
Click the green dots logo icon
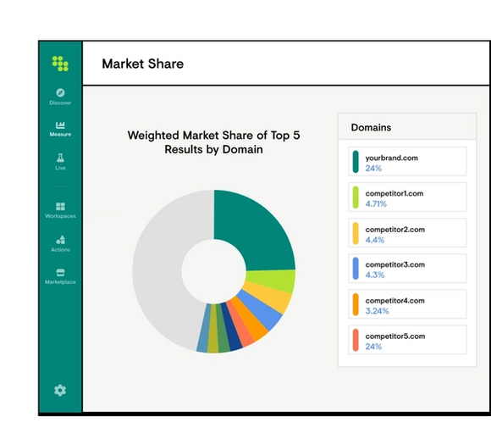point(60,64)
